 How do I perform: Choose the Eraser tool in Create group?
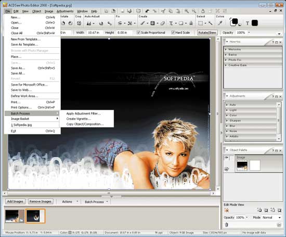point(163,23)
